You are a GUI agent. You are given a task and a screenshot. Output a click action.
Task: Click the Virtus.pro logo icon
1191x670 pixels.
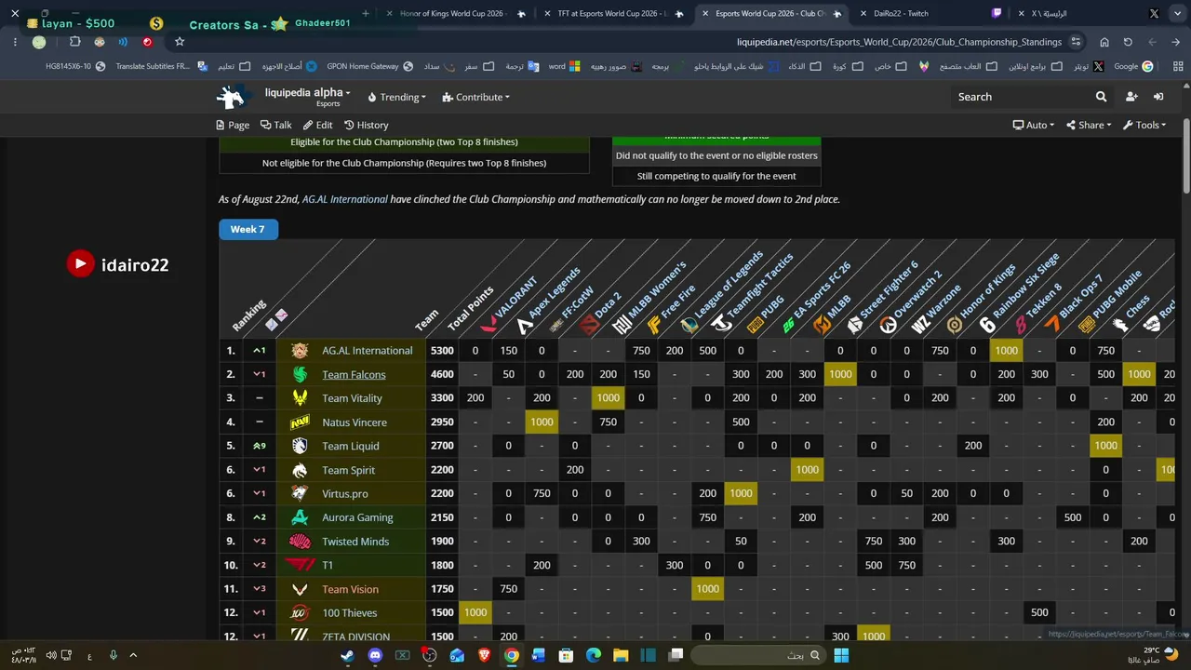pos(300,493)
